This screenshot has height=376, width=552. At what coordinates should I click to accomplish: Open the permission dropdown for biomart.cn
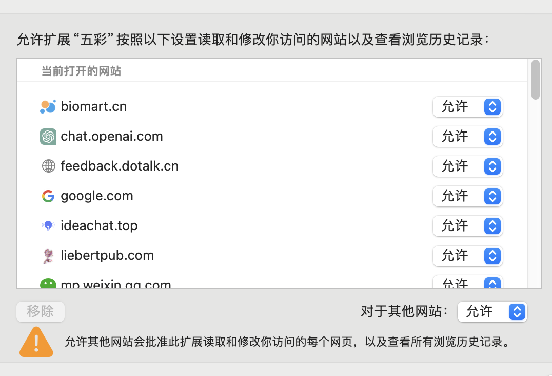tap(467, 107)
